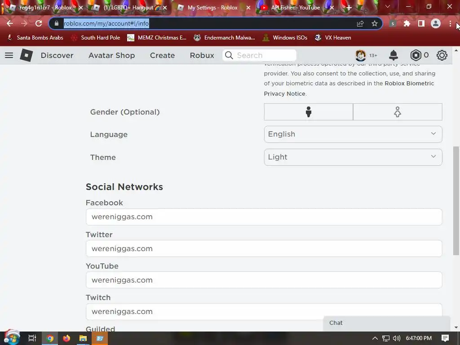
Task: Open Avatar Shop in navigation
Action: tap(111, 55)
